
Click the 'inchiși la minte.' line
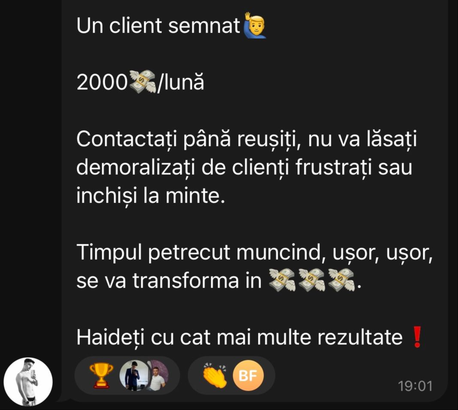(x=151, y=196)
